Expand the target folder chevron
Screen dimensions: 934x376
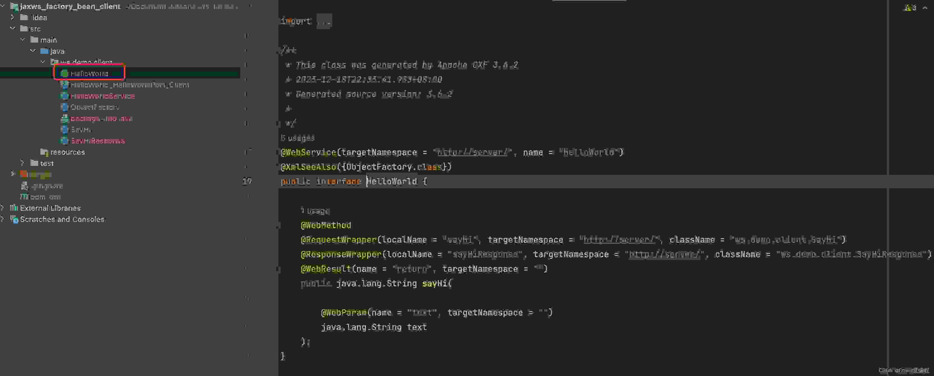coord(13,175)
